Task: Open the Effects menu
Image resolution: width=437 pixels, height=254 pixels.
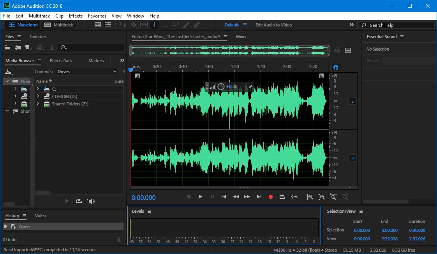Action: [x=76, y=16]
